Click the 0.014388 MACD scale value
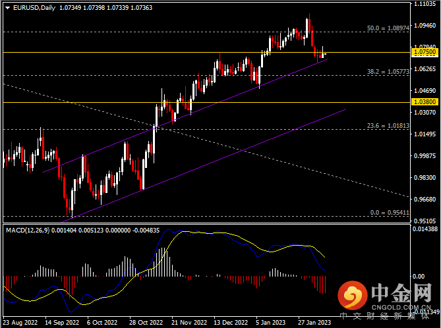This screenshot has height=328, width=441. (x=425, y=229)
